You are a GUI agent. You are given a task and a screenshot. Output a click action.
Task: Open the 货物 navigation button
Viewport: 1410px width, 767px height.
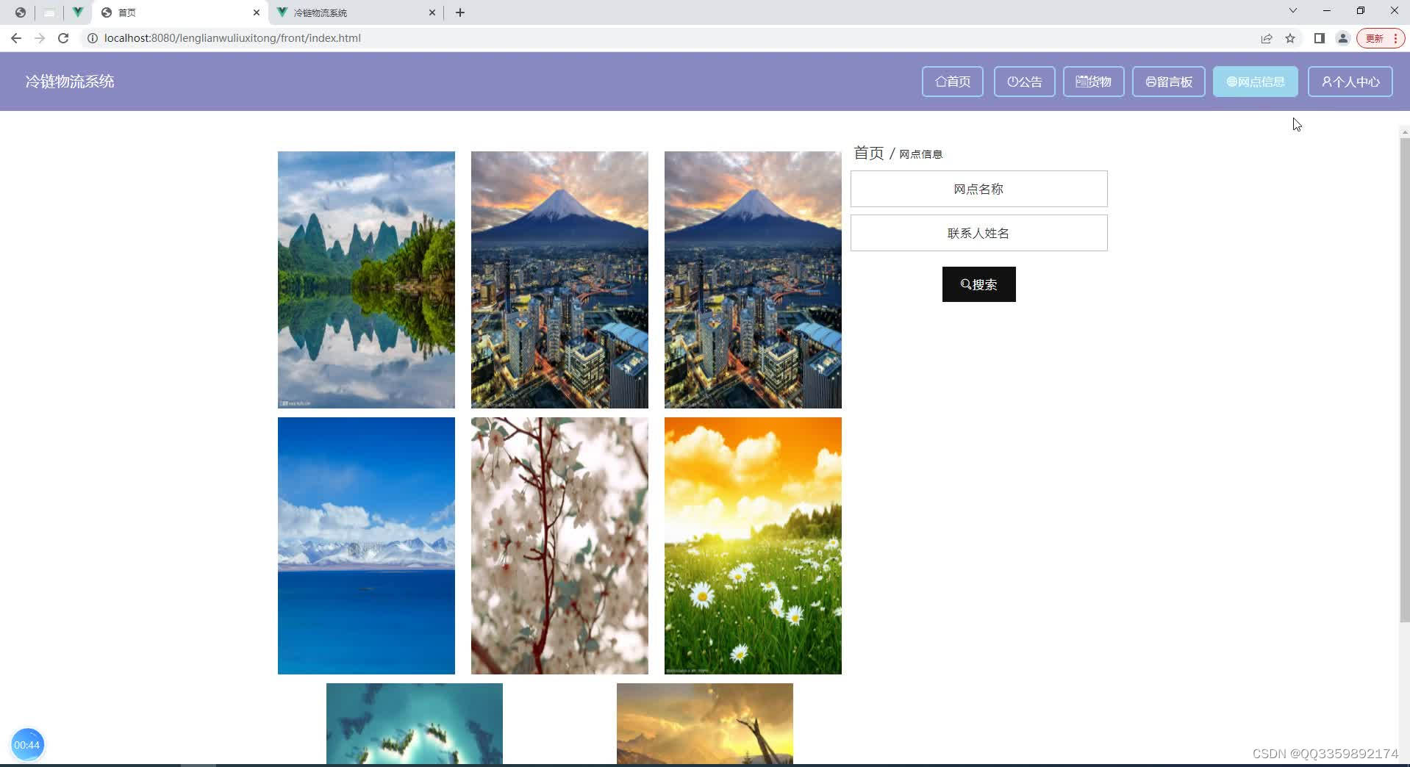coord(1094,82)
